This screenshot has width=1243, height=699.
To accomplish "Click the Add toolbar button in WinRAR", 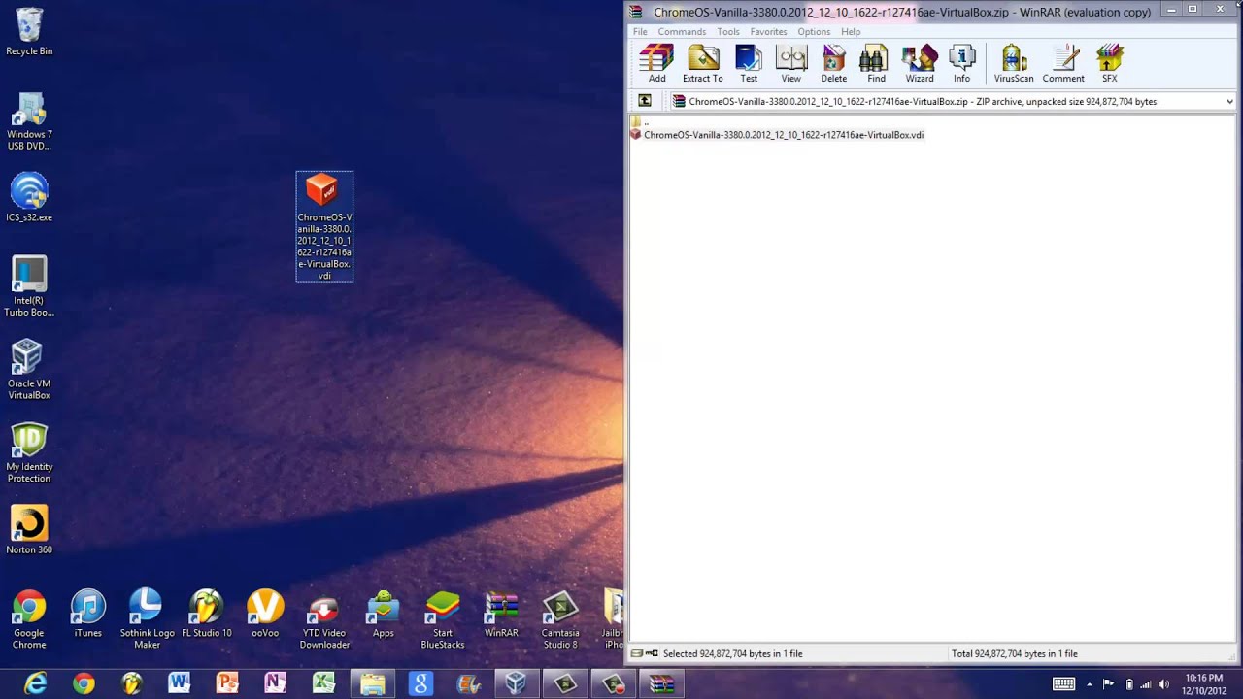I will point(657,64).
